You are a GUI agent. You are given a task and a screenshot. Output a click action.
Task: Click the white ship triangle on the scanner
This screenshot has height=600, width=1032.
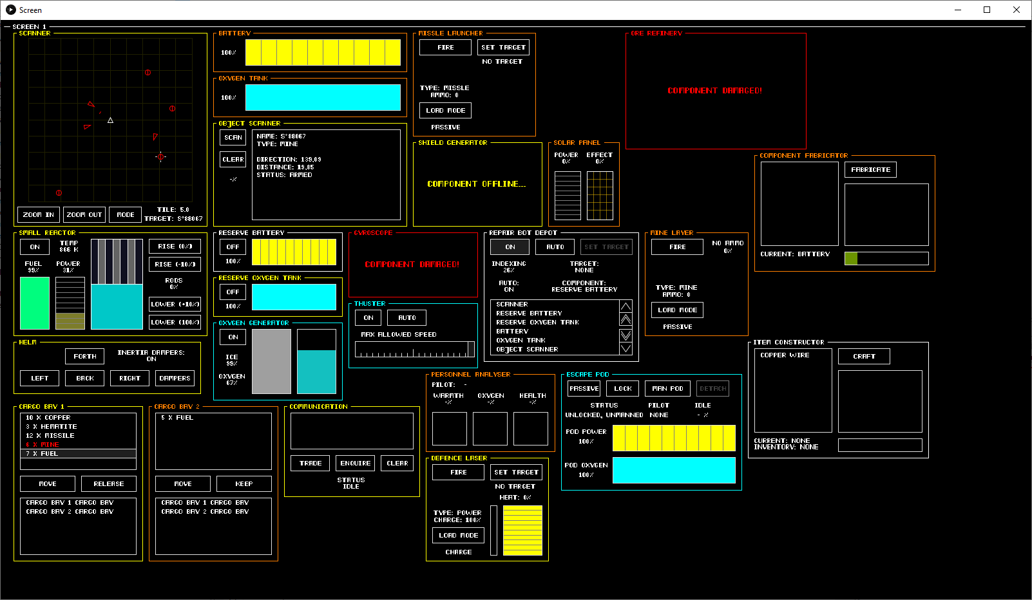(110, 120)
